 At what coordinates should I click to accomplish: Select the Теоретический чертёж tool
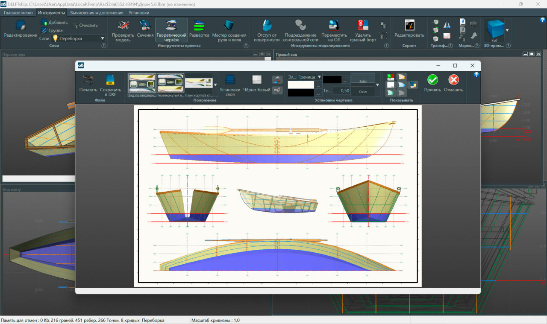pos(171,30)
